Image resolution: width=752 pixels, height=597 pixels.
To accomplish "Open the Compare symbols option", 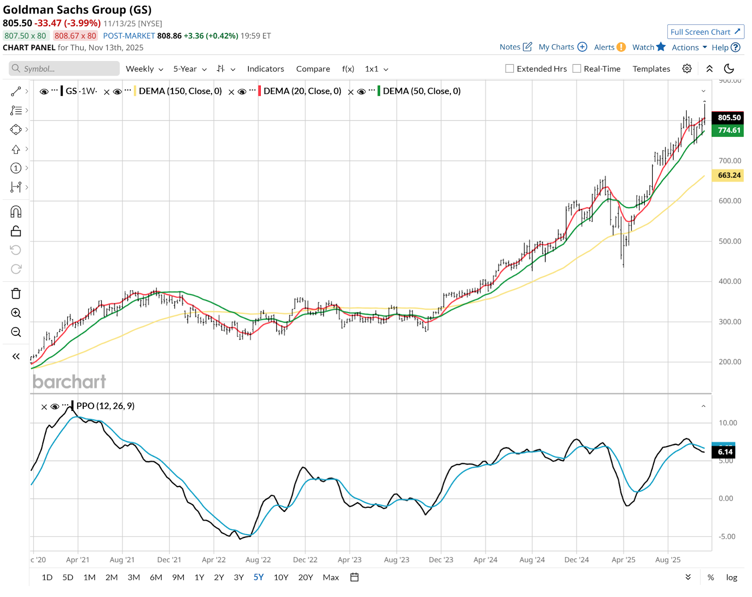I will [x=313, y=69].
